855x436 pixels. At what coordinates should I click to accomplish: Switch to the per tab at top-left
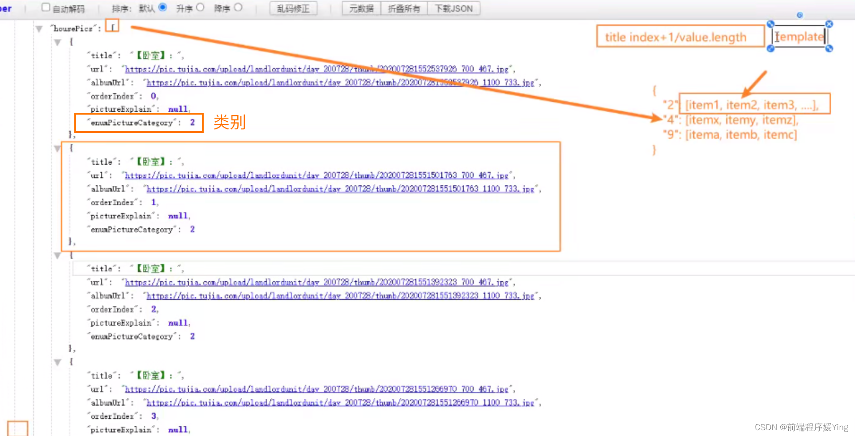[5, 7]
